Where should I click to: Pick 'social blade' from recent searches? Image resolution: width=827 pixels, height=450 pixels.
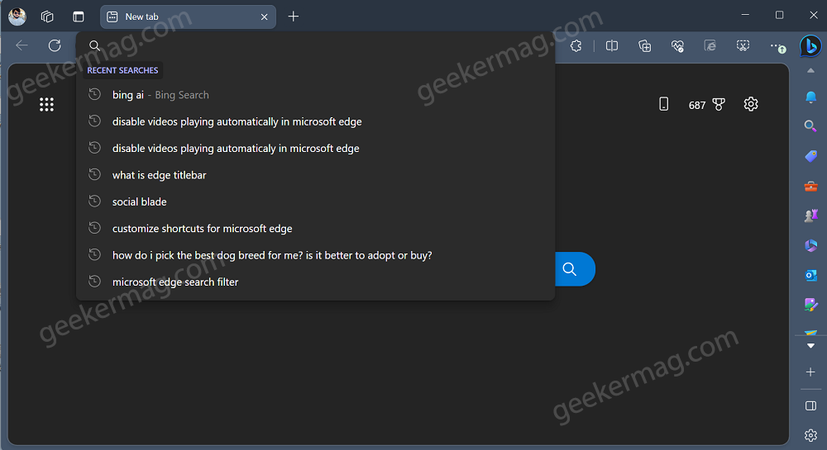coord(315,201)
